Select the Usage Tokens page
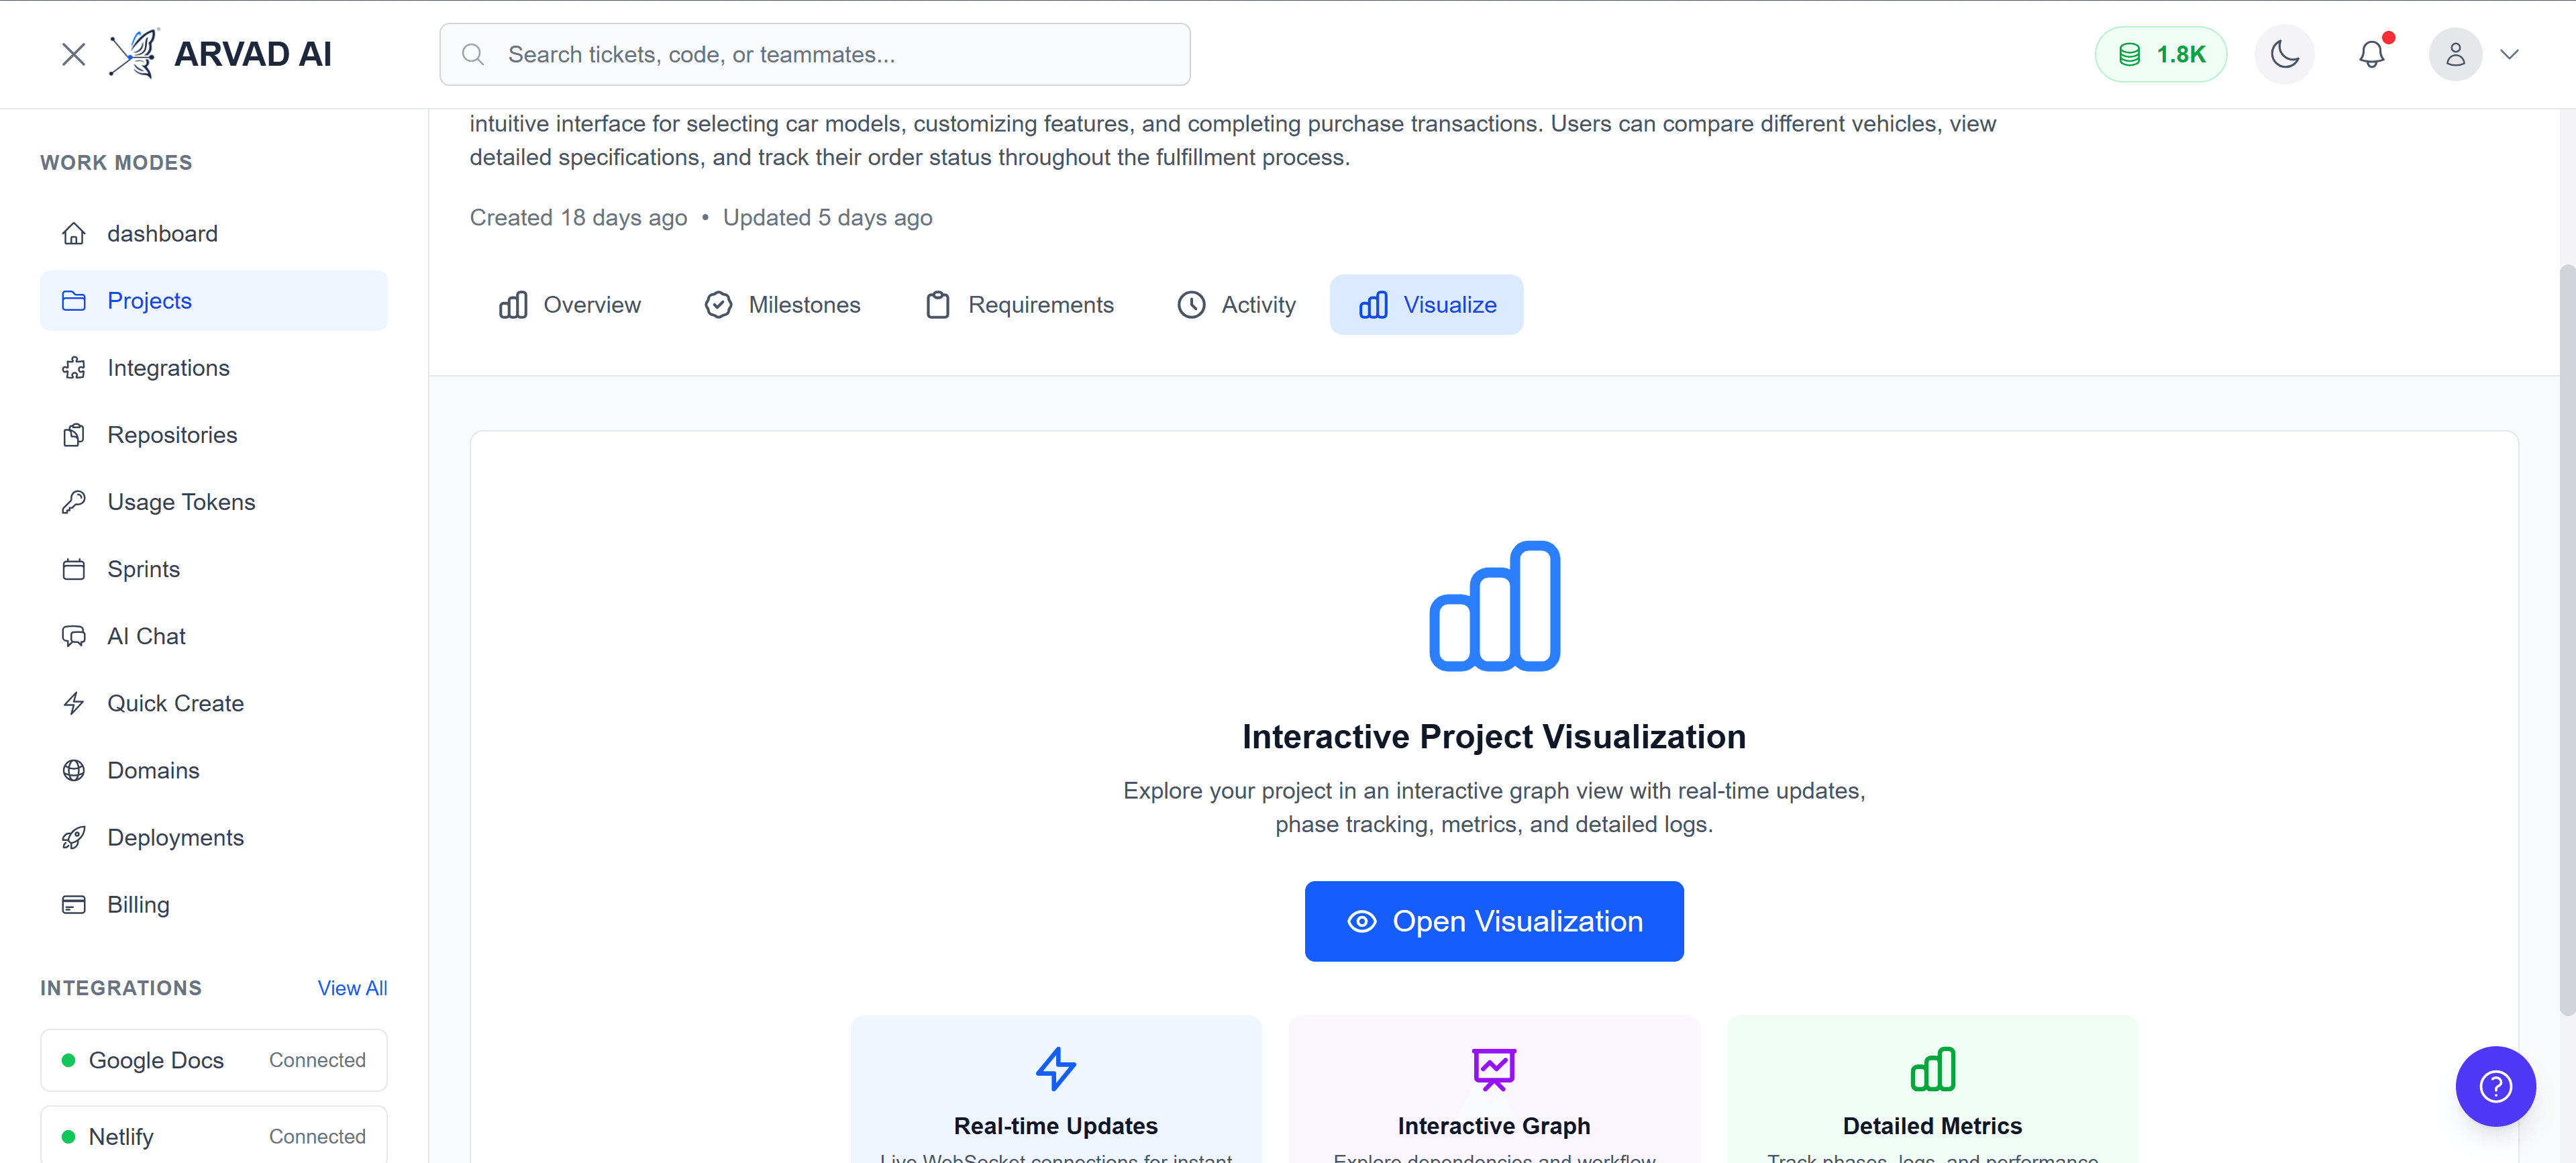This screenshot has height=1163, width=2576. click(x=180, y=501)
